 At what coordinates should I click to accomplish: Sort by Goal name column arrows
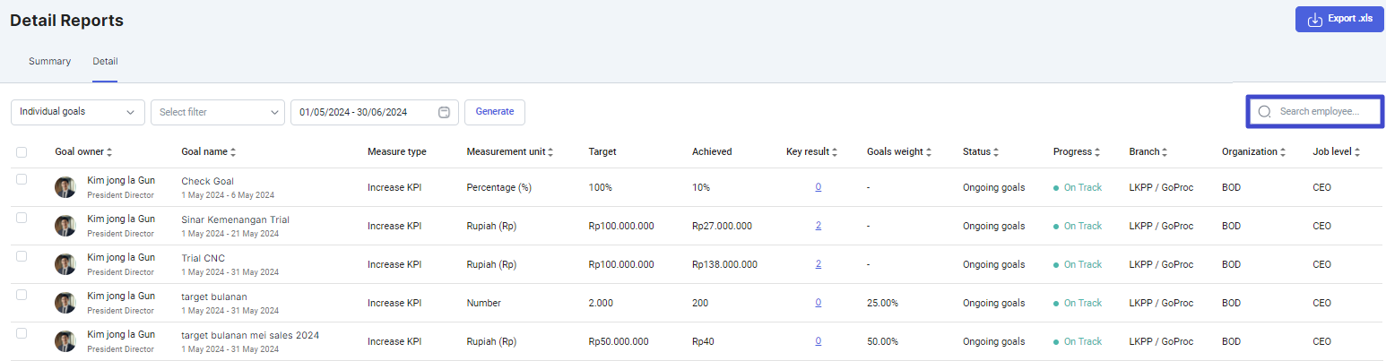coord(233,152)
